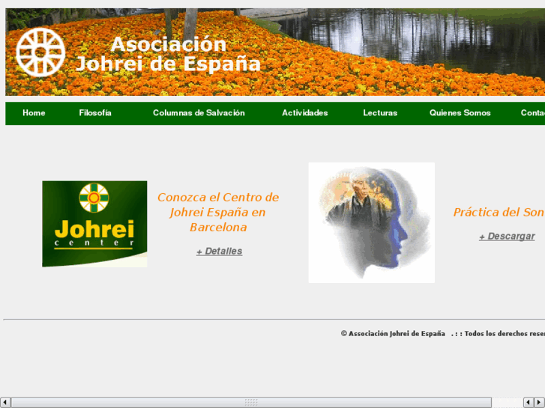545x408 pixels.
Task: Click the + Detalles link
Action: (220, 251)
